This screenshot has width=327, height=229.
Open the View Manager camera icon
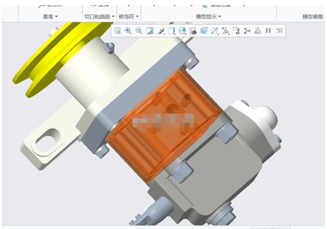click(193, 31)
